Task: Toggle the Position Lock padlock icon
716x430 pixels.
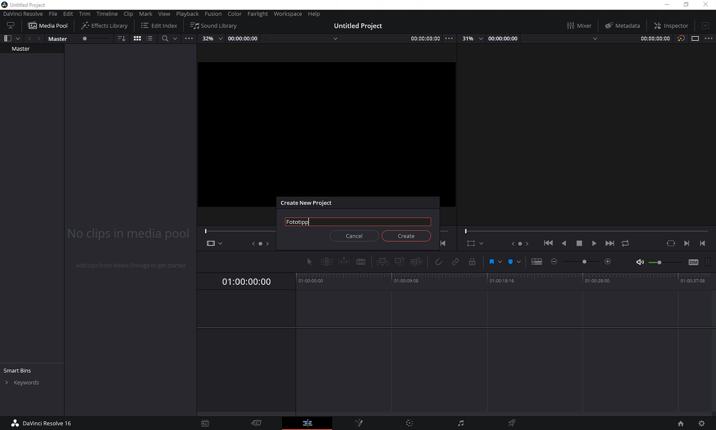Action: [x=472, y=262]
